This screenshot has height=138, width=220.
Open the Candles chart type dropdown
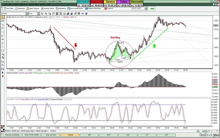pos(27,14)
